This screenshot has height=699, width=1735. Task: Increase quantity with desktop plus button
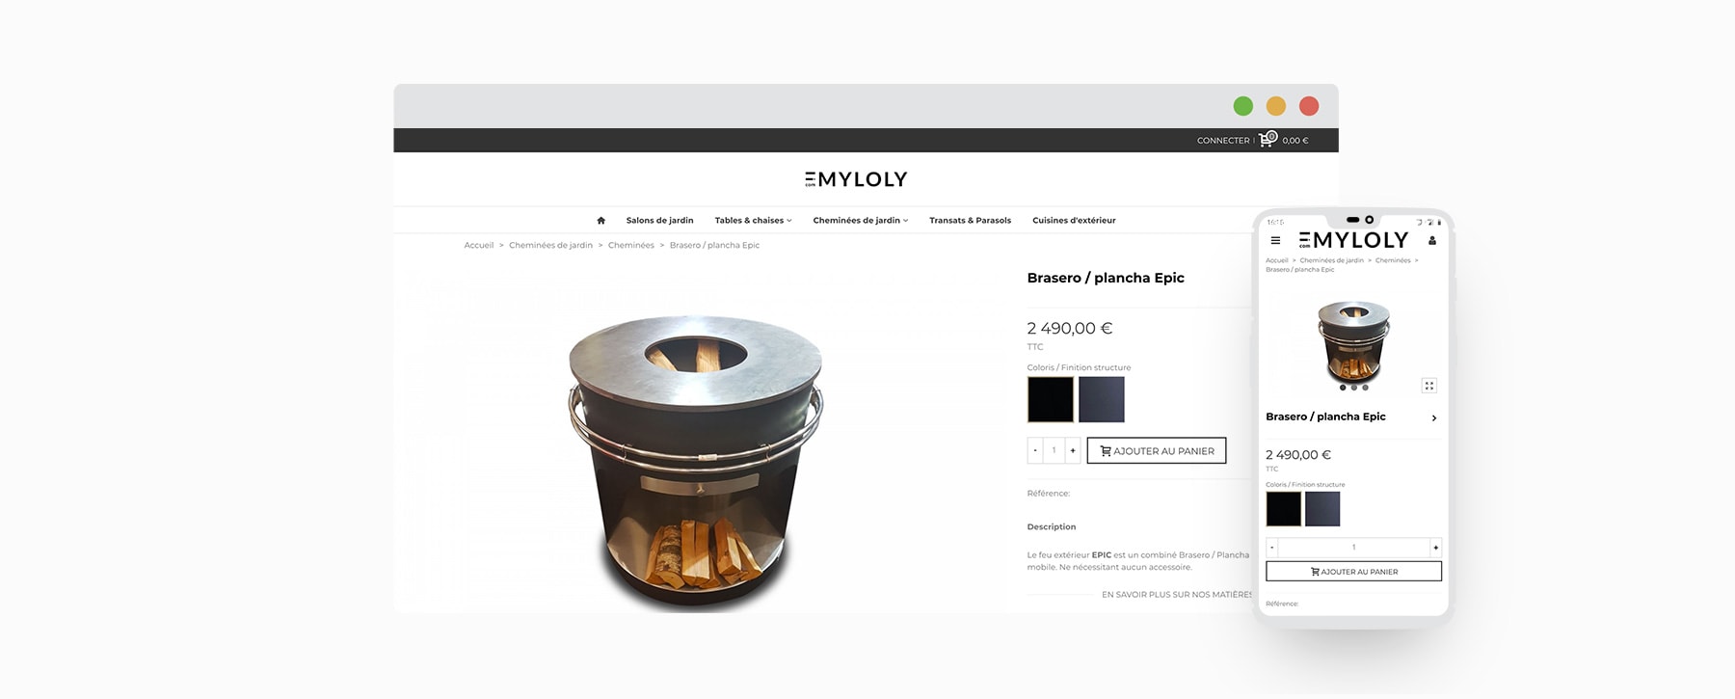(x=1073, y=450)
